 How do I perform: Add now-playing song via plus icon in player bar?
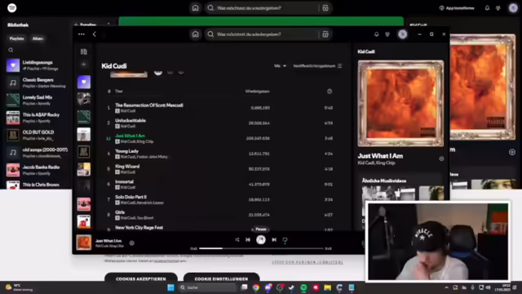click(x=132, y=243)
